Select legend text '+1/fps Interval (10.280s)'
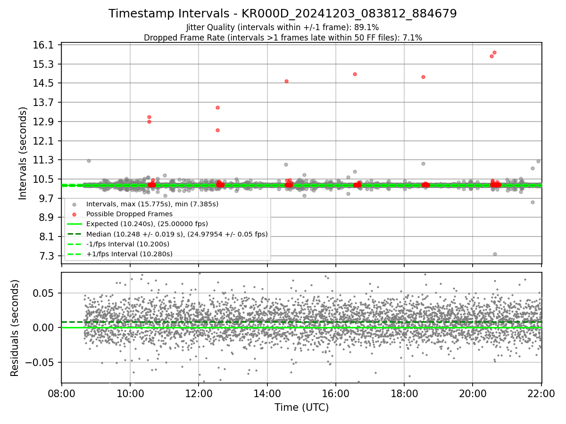 coord(129,254)
